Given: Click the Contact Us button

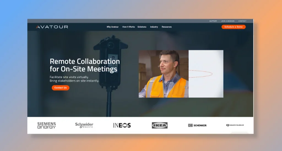Looking at the screenshot, I should 61,88.
